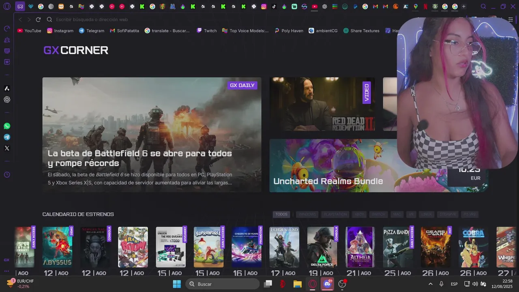Screen dimensions: 519x292
Task: Expand the system tray hidden icons
Action: 430,284
